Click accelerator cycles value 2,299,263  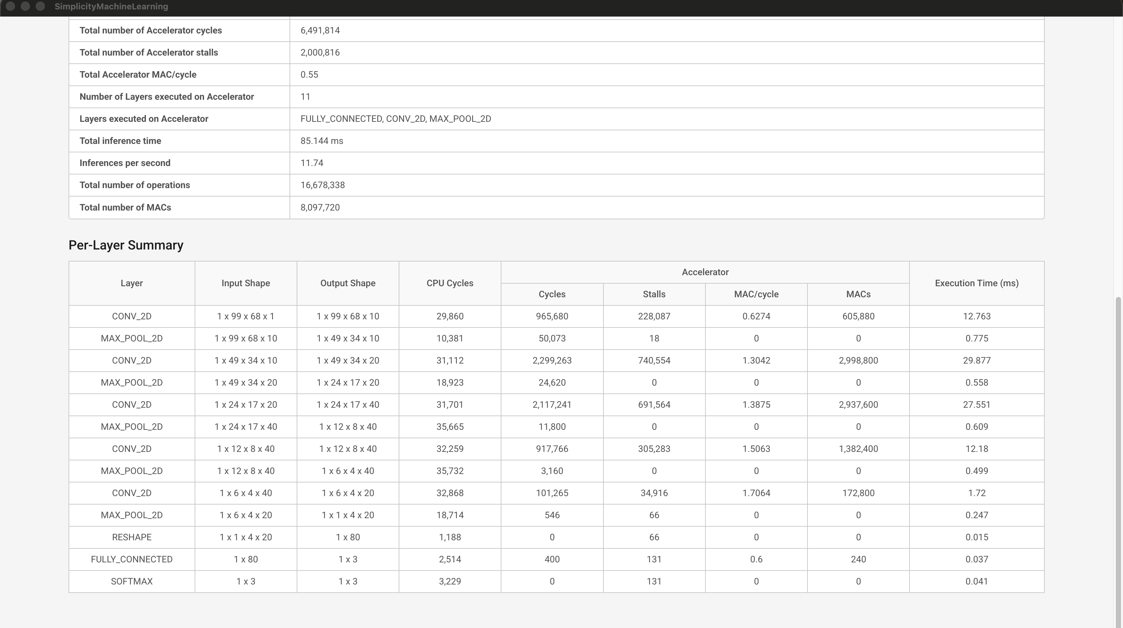[x=552, y=361]
